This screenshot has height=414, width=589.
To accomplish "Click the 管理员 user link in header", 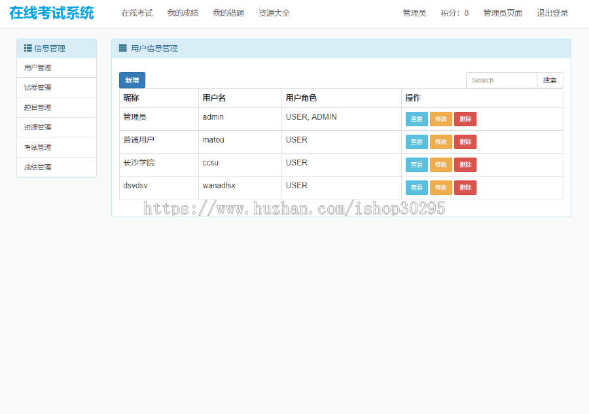I will click(x=414, y=13).
